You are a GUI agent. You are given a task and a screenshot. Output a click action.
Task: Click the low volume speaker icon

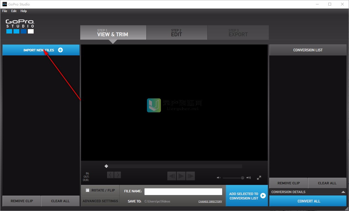click(x=219, y=178)
